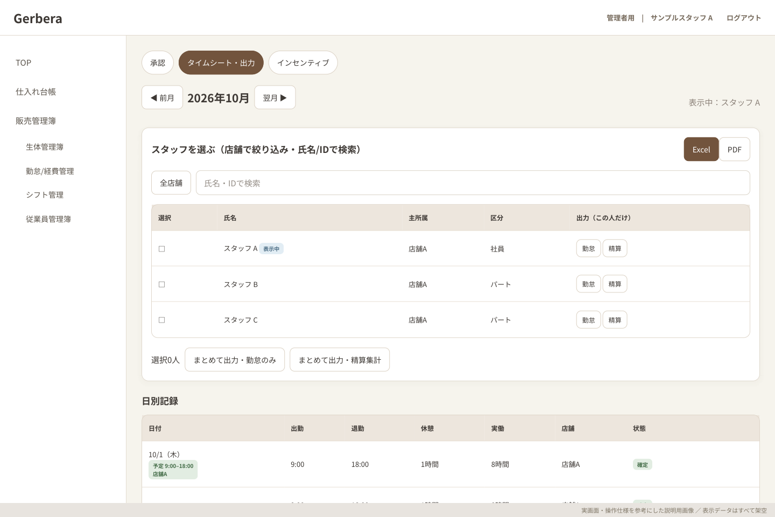
Task: Click the スタッフ C name cell
Action: click(241, 320)
